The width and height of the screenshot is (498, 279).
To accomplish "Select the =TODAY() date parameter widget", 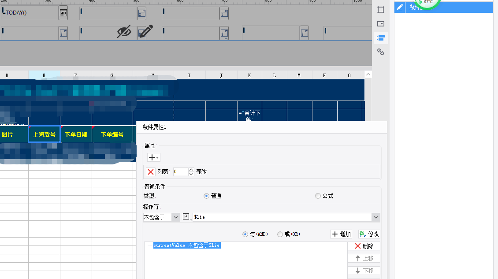I will coord(30,13).
